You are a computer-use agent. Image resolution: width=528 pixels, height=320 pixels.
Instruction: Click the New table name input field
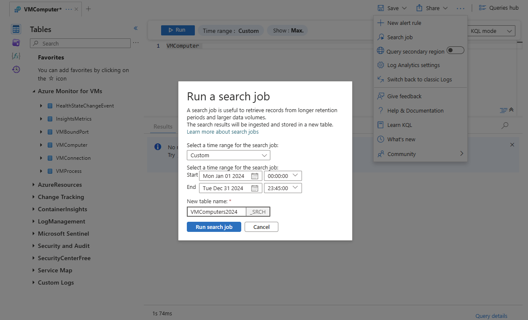coord(216,212)
